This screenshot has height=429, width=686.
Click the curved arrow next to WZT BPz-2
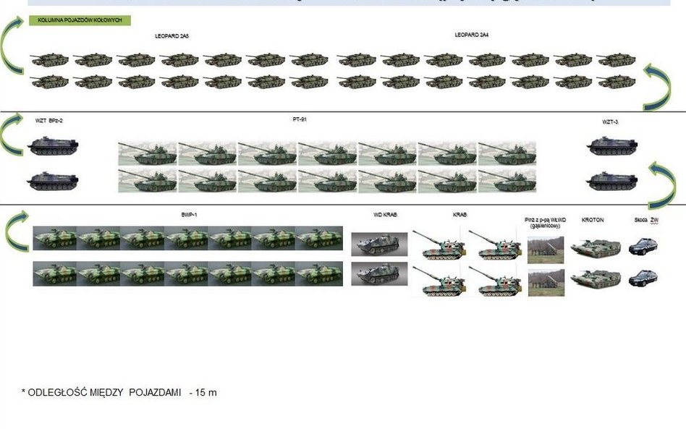(14, 133)
